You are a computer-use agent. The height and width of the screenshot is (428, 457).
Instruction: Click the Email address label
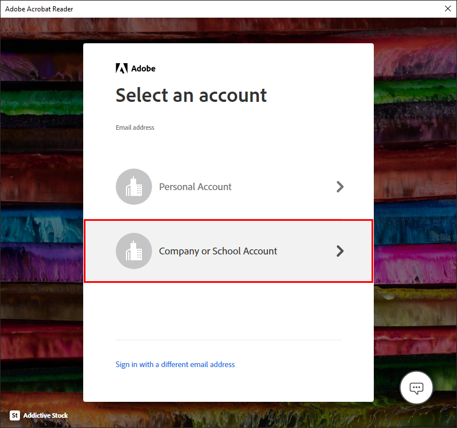[x=135, y=127]
